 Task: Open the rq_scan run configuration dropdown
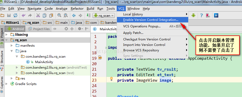point(104,15)
